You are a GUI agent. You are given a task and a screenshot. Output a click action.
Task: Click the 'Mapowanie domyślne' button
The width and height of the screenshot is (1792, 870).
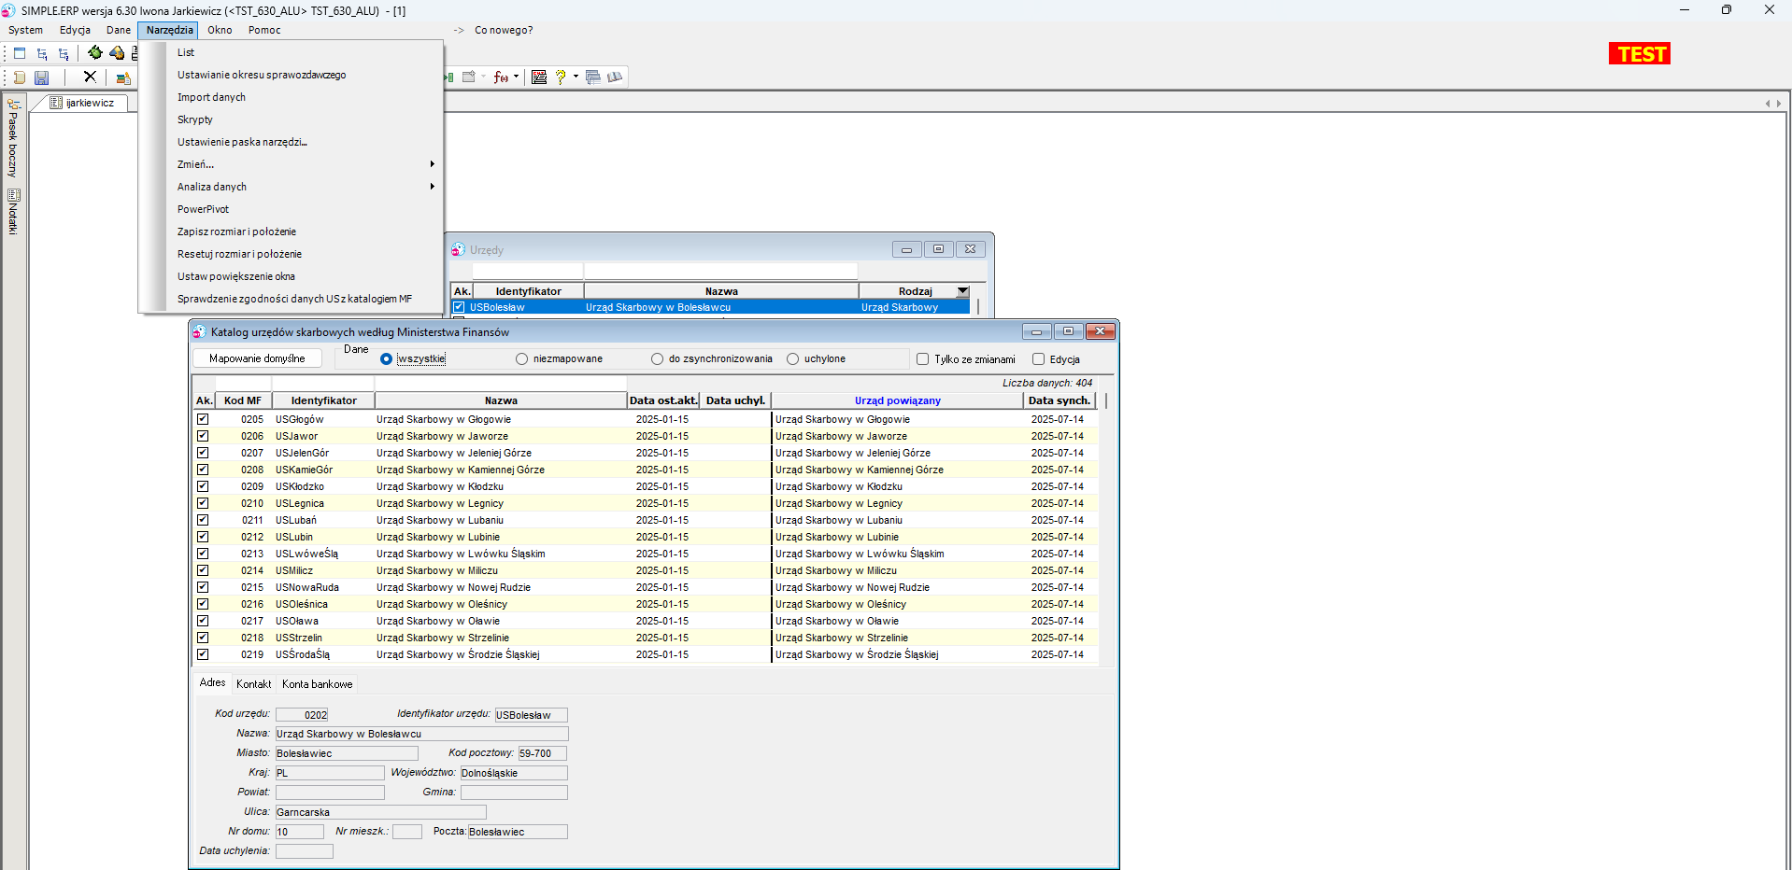[257, 358]
